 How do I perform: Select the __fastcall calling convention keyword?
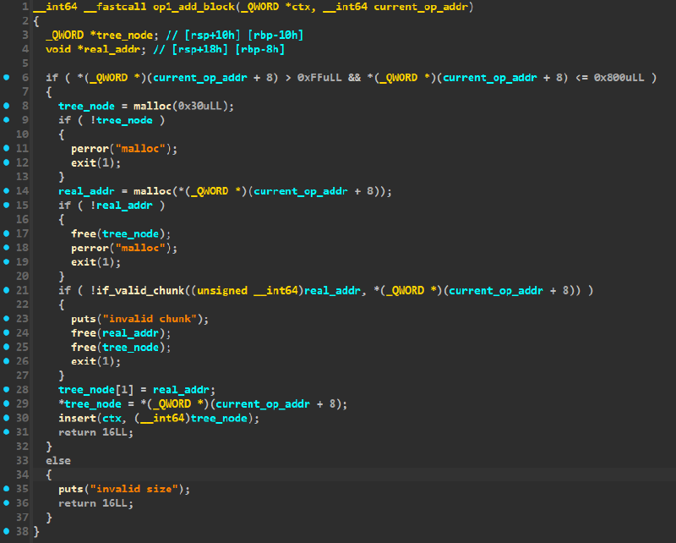115,7
